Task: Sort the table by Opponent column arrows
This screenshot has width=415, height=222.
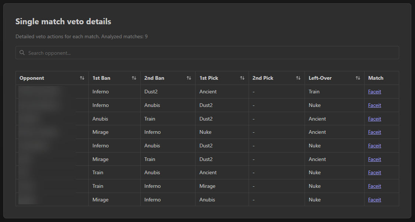Action: tap(82, 78)
